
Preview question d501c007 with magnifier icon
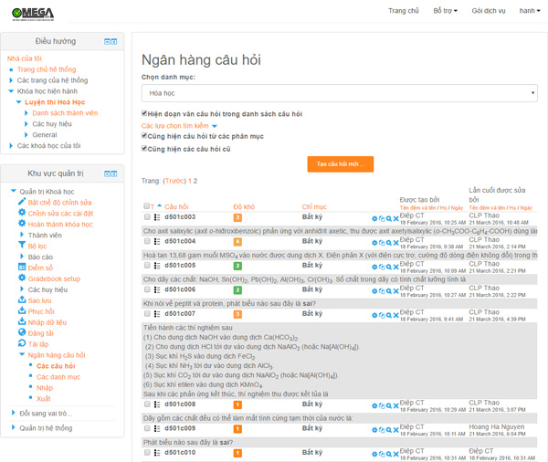(389, 315)
